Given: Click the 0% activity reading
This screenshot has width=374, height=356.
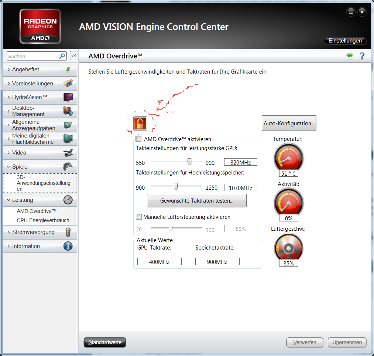Looking at the screenshot, I should point(289,218).
